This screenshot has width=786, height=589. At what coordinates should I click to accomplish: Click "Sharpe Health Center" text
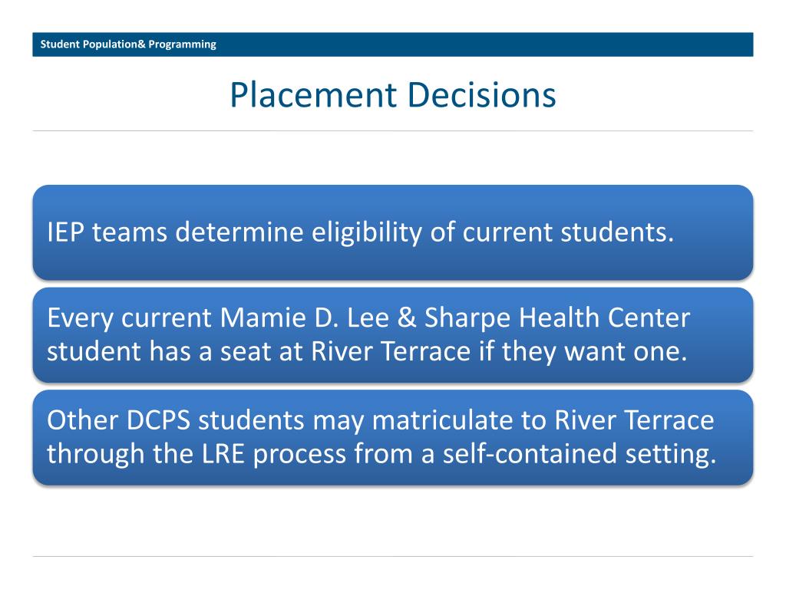557,318
